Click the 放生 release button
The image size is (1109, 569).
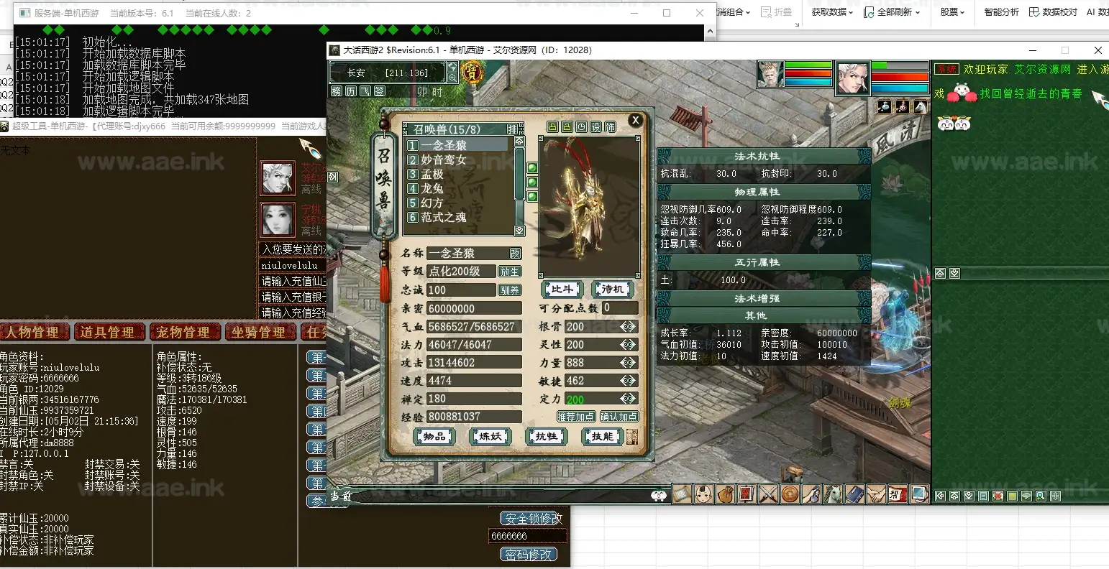(x=510, y=272)
